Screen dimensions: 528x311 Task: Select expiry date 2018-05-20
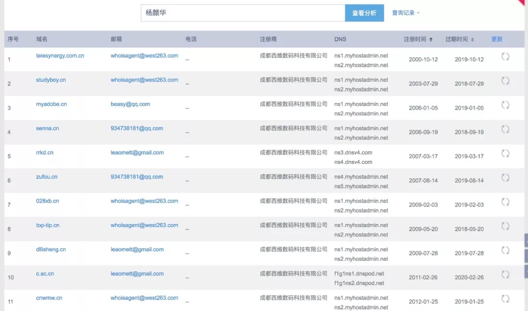pyautogui.click(x=469, y=228)
